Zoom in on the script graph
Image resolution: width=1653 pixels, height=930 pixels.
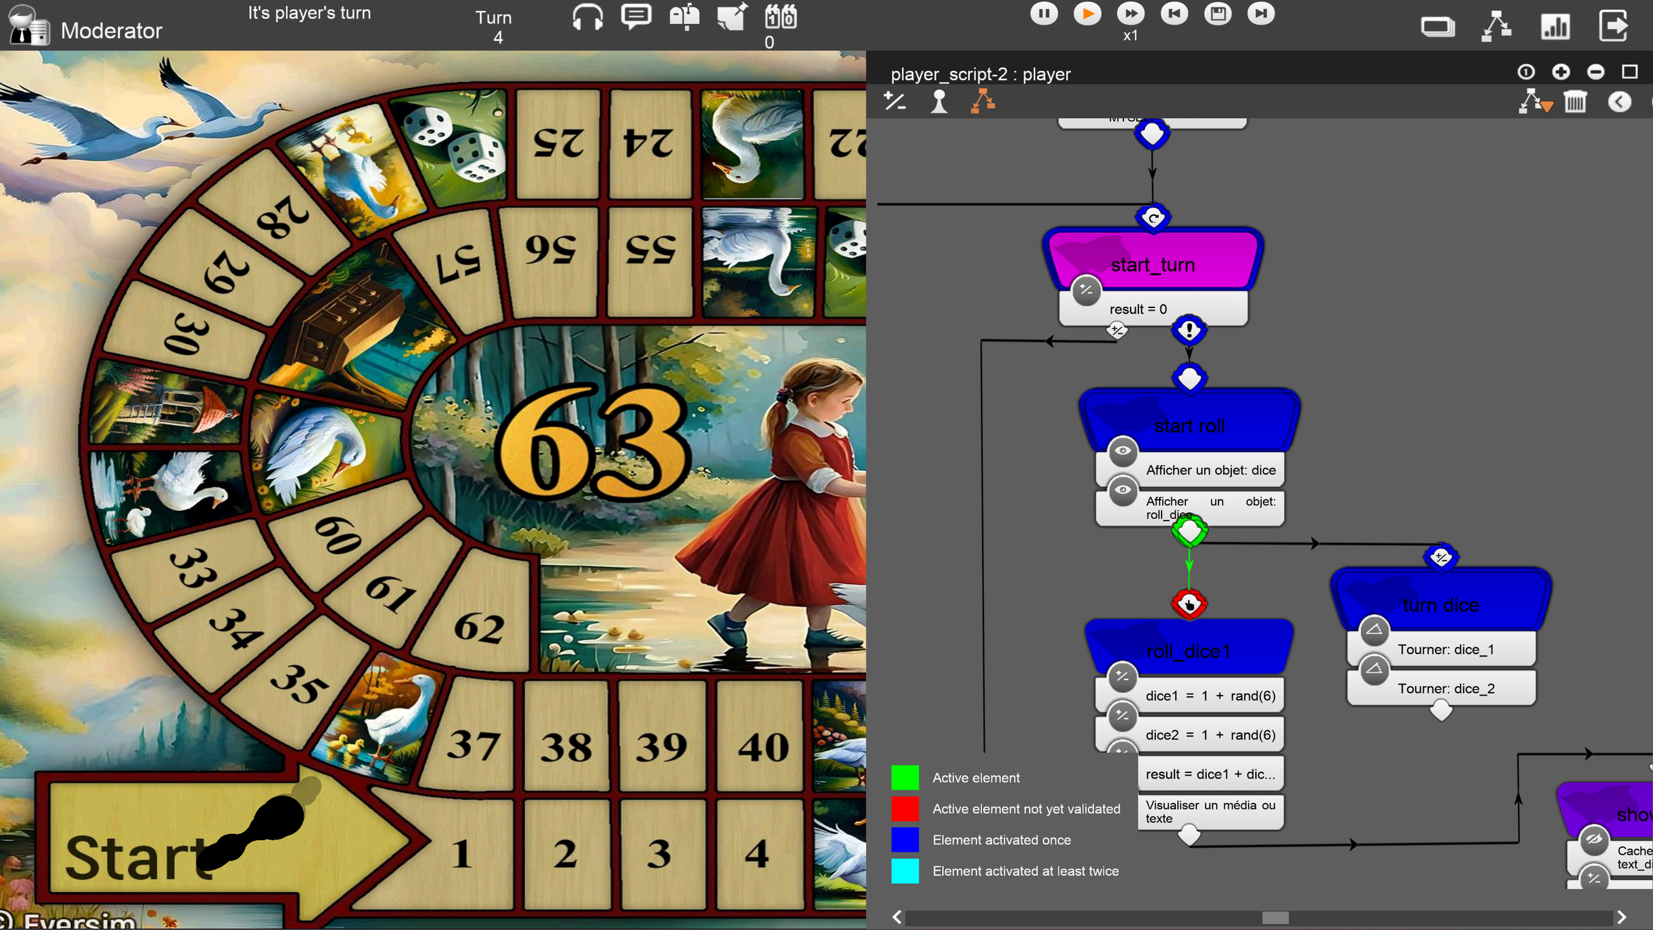pos(1561,72)
